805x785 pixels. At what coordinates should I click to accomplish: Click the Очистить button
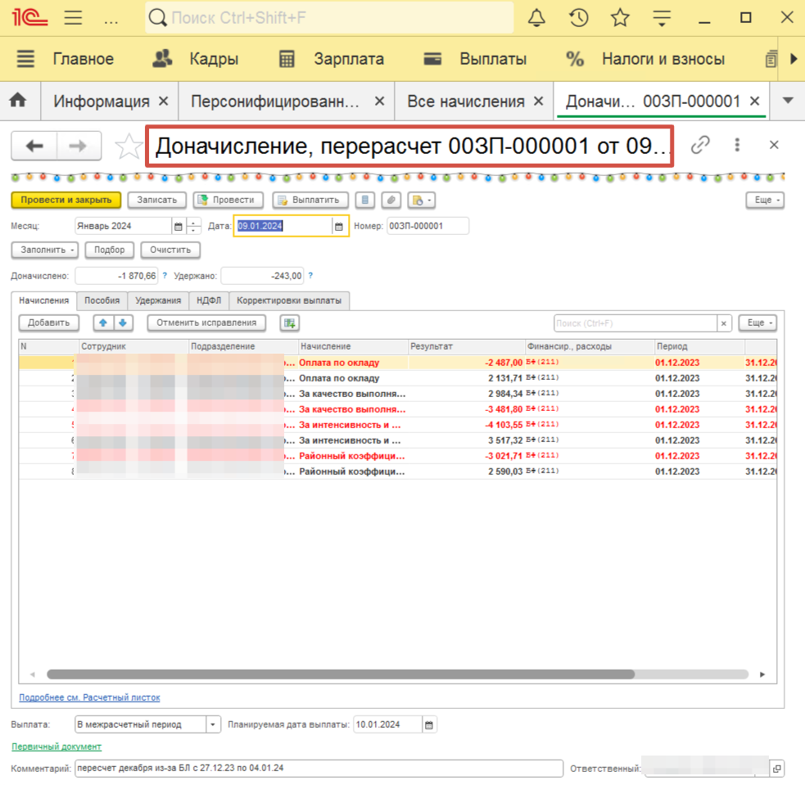tap(170, 250)
